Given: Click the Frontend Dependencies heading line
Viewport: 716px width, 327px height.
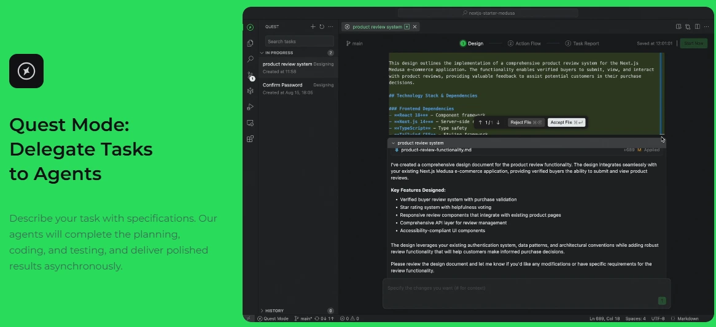Looking at the screenshot, I should pyautogui.click(x=421, y=108).
